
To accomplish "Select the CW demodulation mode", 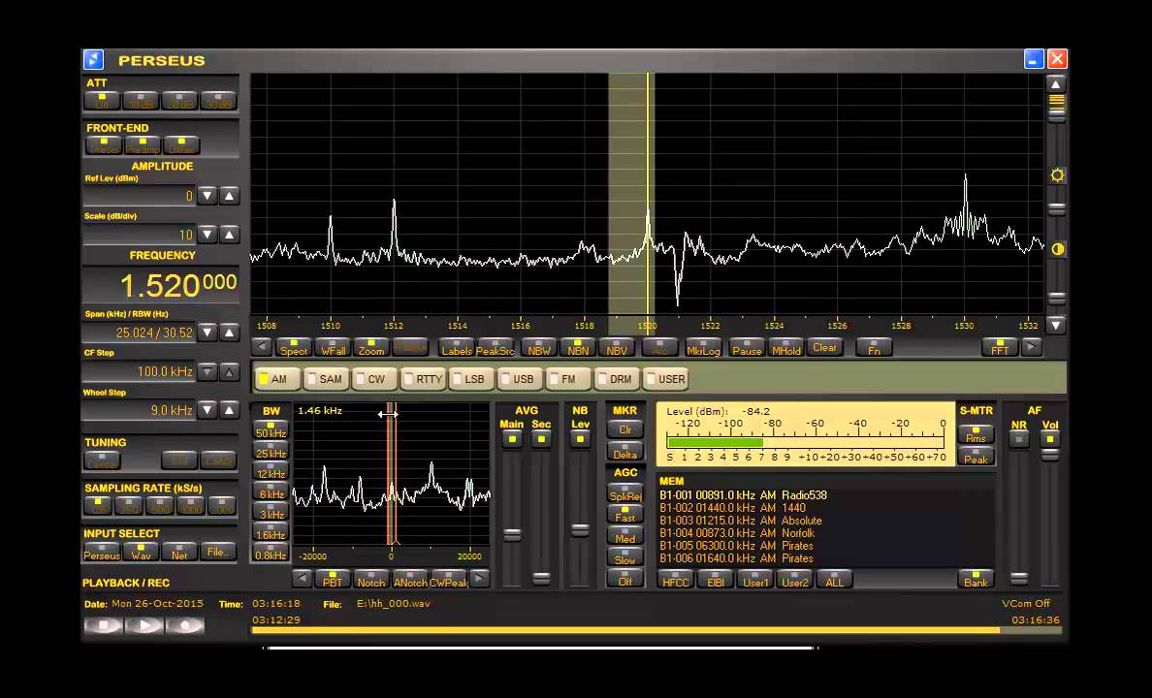I will pos(374,379).
